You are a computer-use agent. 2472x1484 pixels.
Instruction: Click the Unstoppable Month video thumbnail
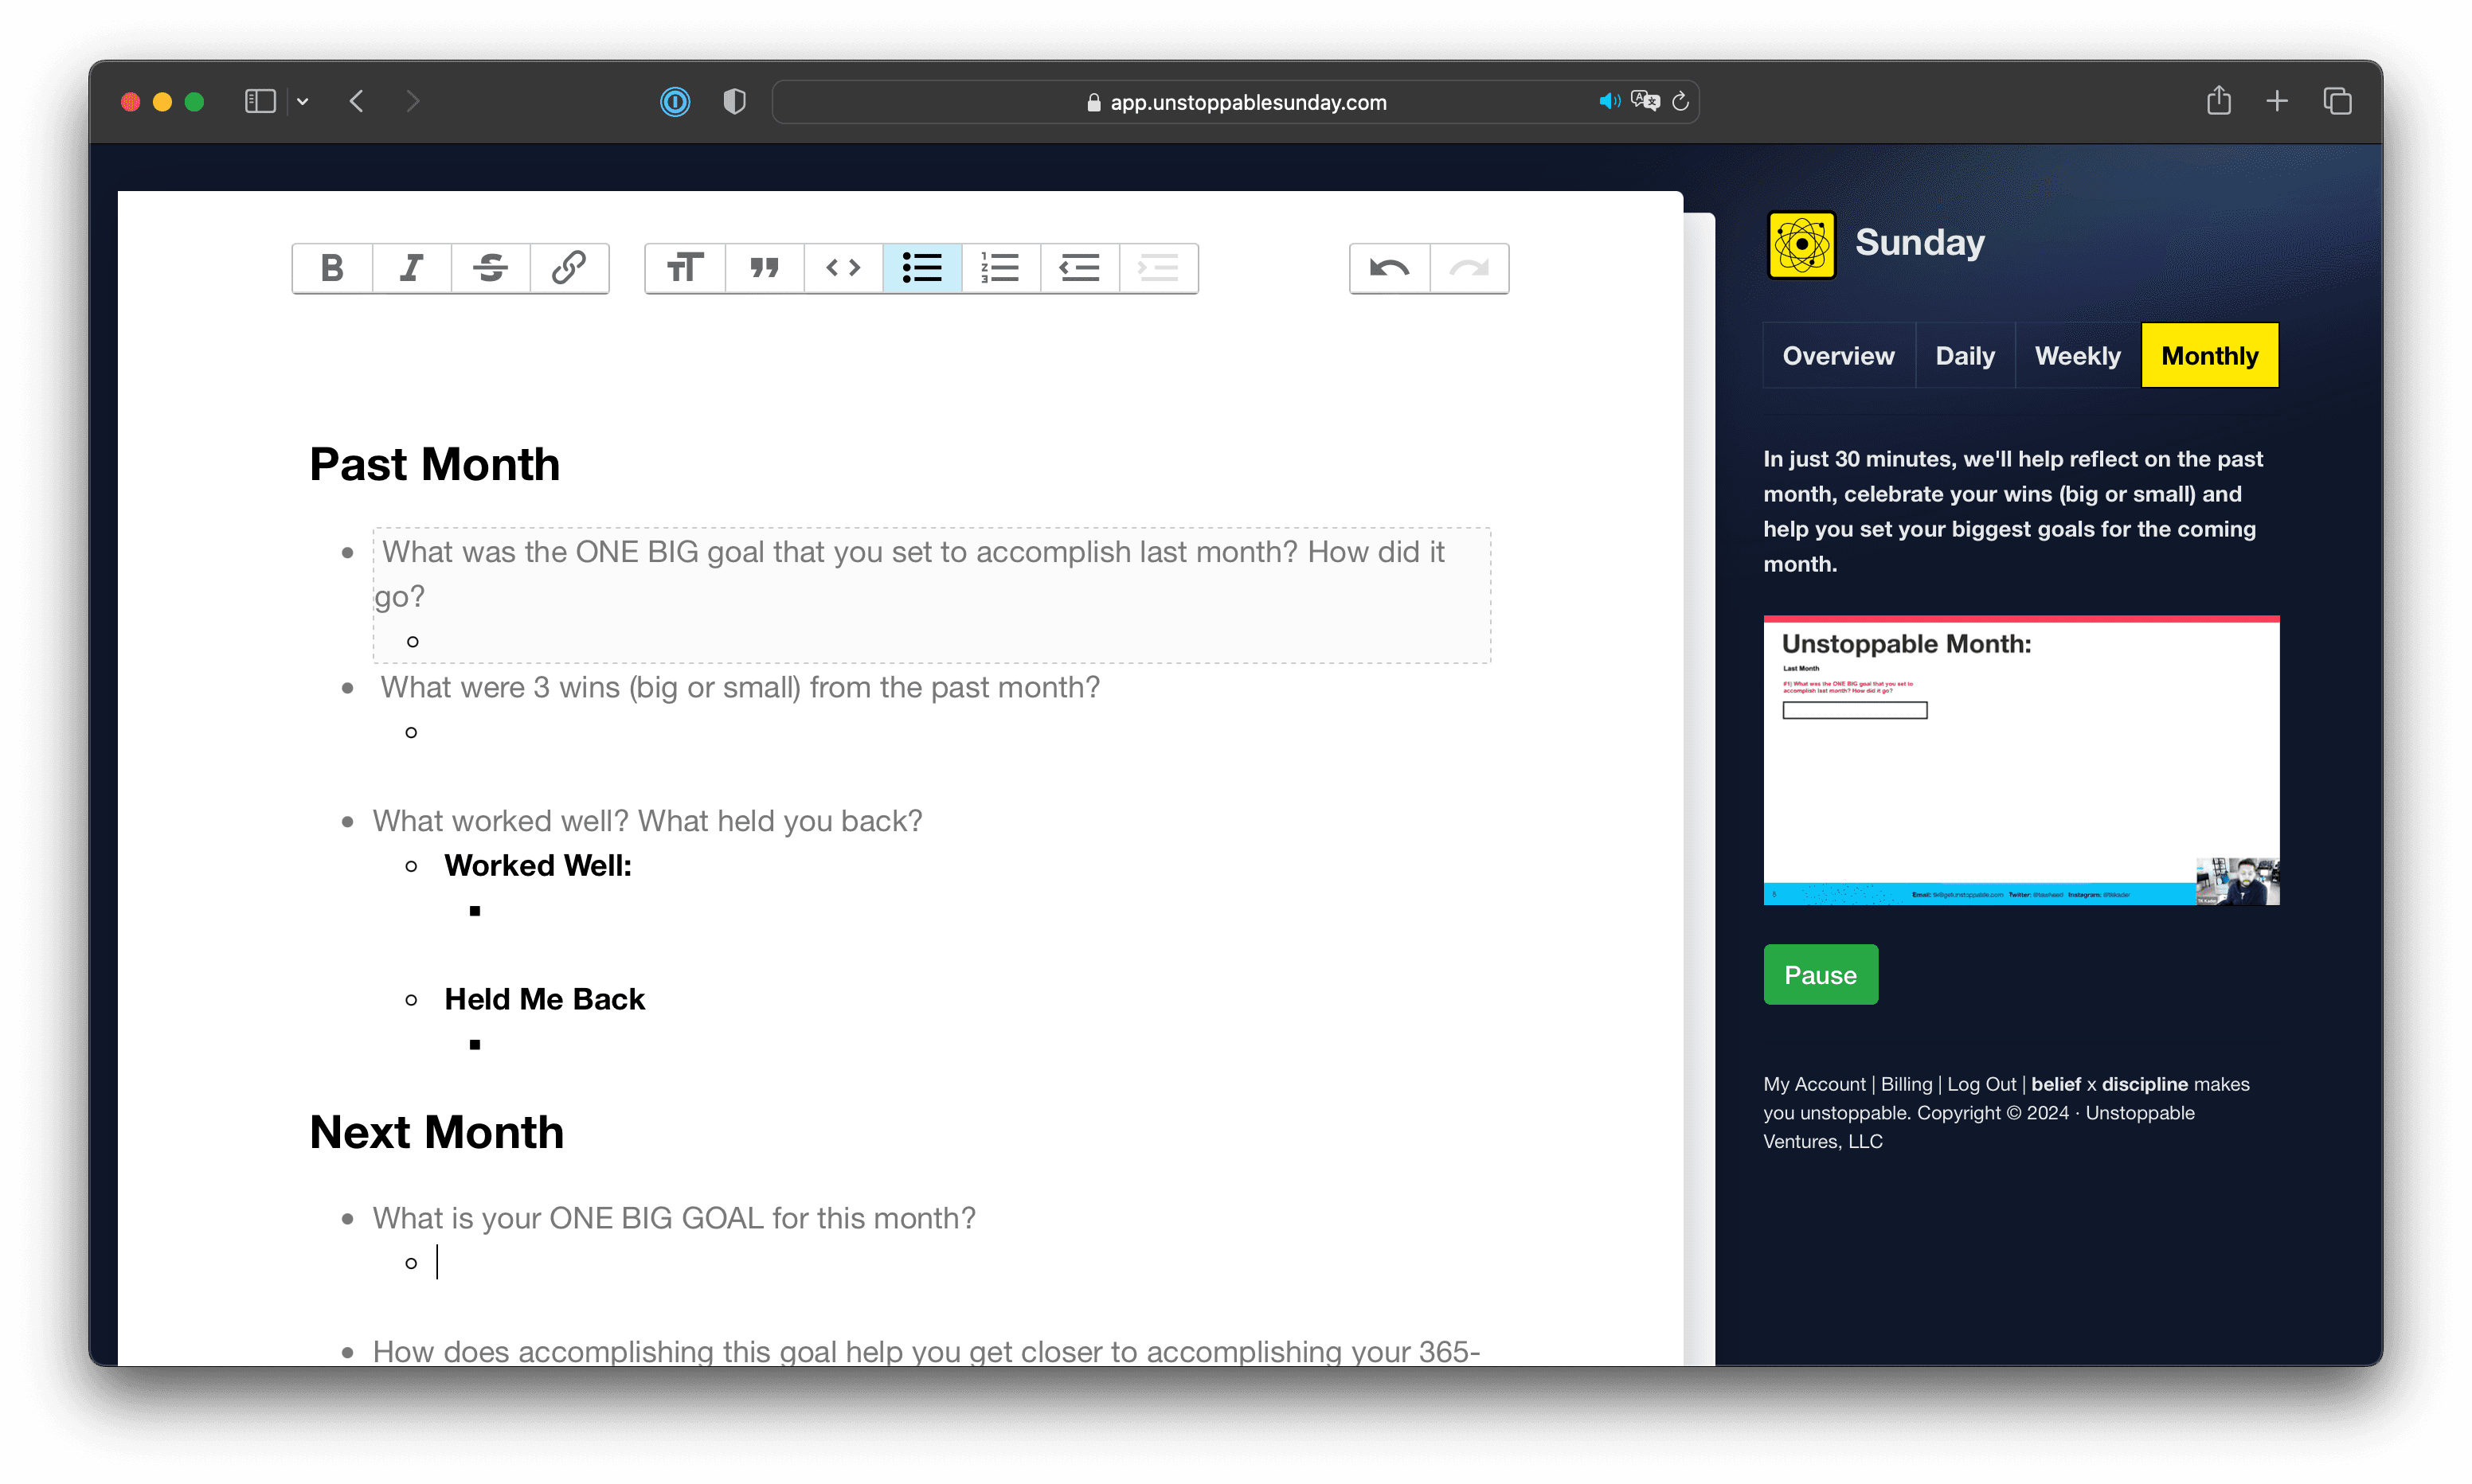[2021, 761]
